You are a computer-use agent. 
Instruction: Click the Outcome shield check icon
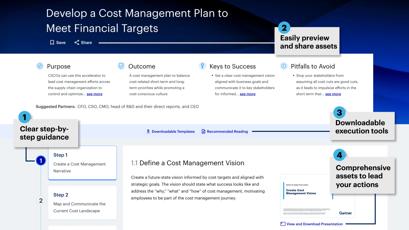(121, 66)
